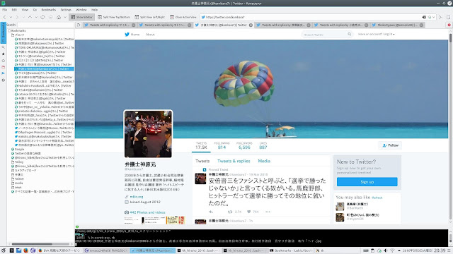
Task: Open a new tab with the tab bar's new-tab button
Action: pyautogui.click(x=79, y=25)
